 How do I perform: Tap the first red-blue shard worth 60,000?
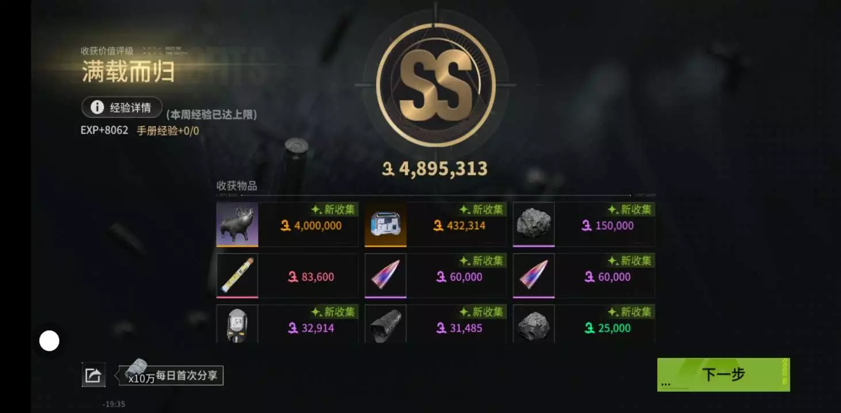pyautogui.click(x=385, y=275)
